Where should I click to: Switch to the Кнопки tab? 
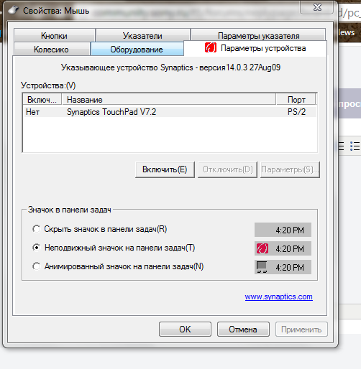click(x=55, y=35)
